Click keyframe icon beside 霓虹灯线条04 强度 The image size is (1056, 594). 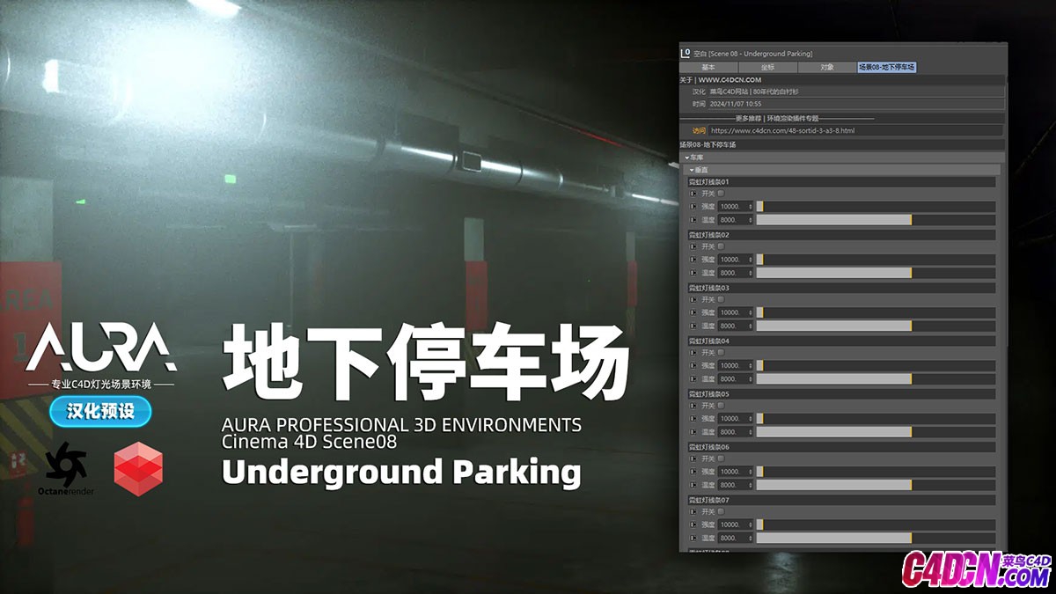693,365
